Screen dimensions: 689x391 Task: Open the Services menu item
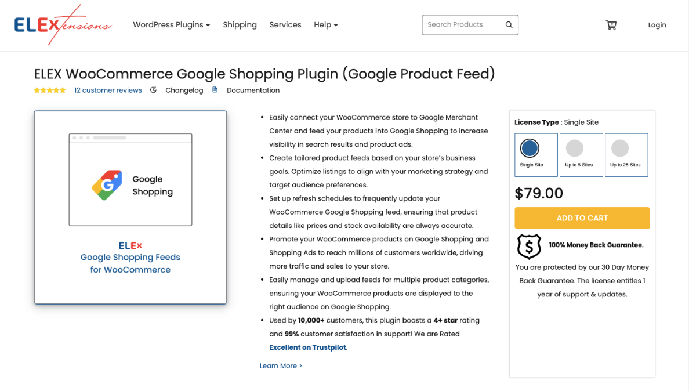[285, 24]
